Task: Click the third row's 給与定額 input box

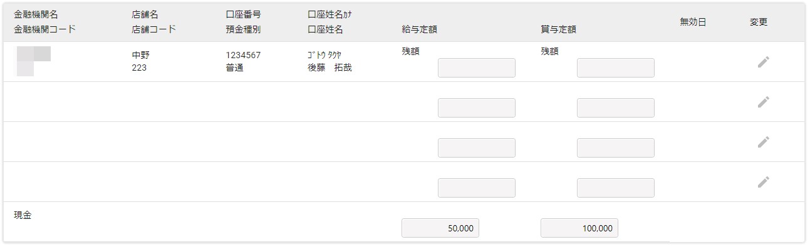Action: click(477, 148)
